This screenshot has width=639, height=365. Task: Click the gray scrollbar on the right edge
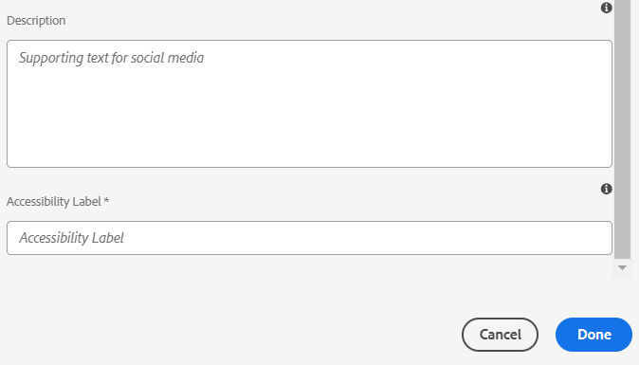point(622,129)
